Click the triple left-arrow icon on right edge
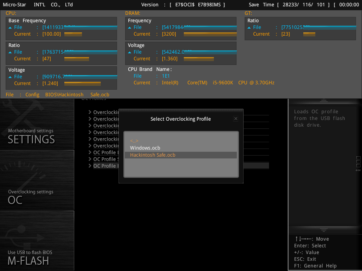362x271 pixels. pos(358,170)
